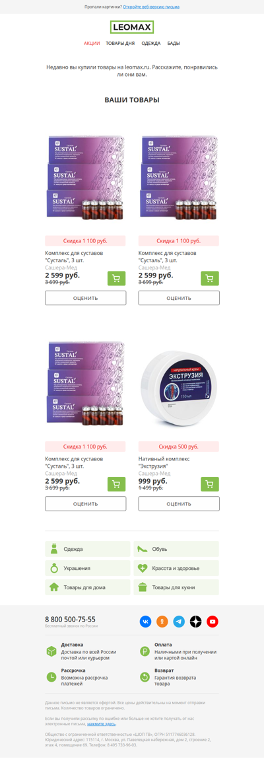Go to ТОВАРЫ ДНЯ section

pos(120,44)
